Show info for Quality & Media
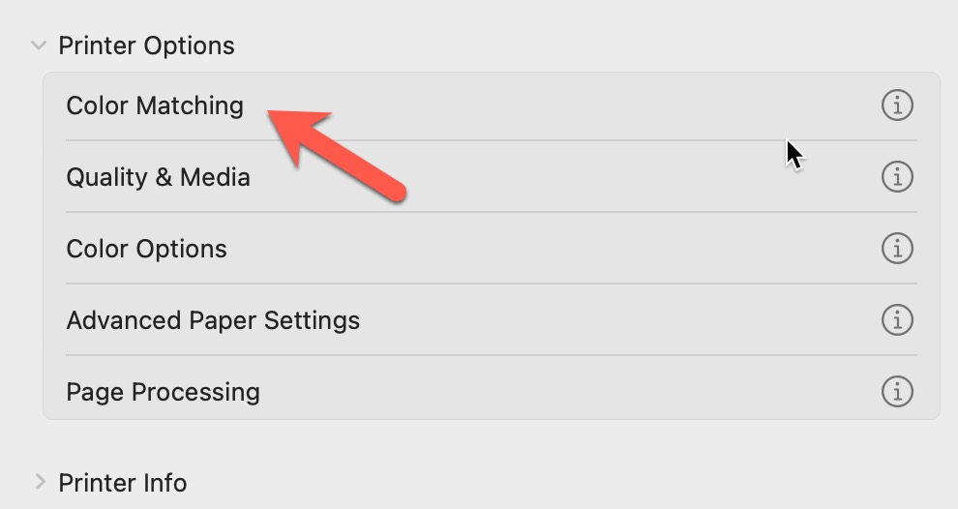Screen dimensions: 958x509 (x=897, y=177)
